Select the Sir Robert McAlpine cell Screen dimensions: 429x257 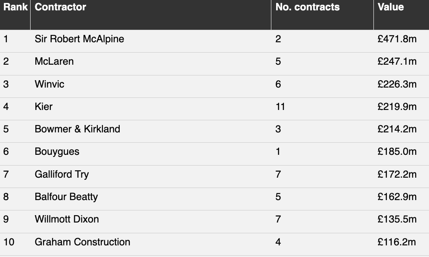(79, 39)
